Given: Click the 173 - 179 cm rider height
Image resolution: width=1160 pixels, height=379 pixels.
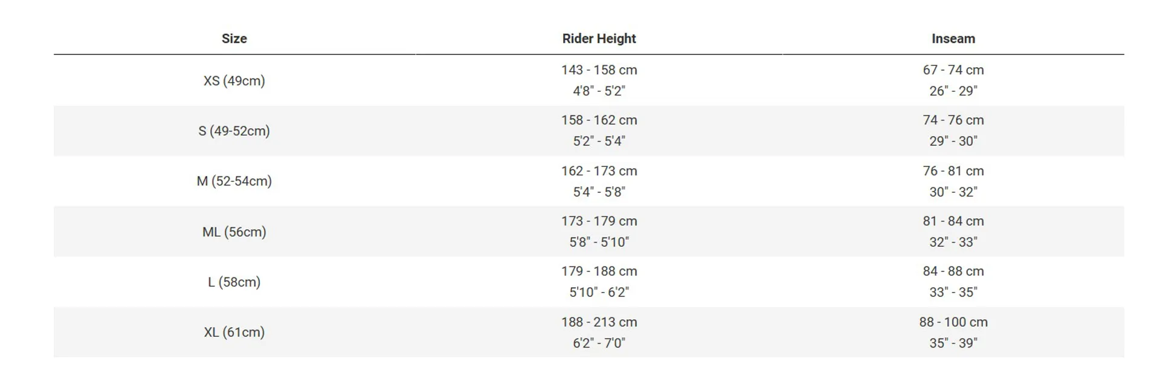Looking at the screenshot, I should coord(599,221).
